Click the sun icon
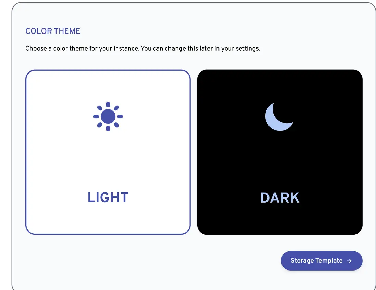This screenshot has width=376, height=290. pyautogui.click(x=108, y=116)
